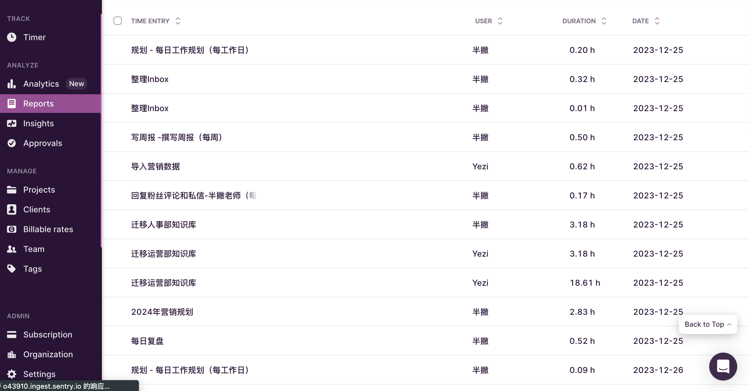Click the Projects folder icon

pos(12,190)
